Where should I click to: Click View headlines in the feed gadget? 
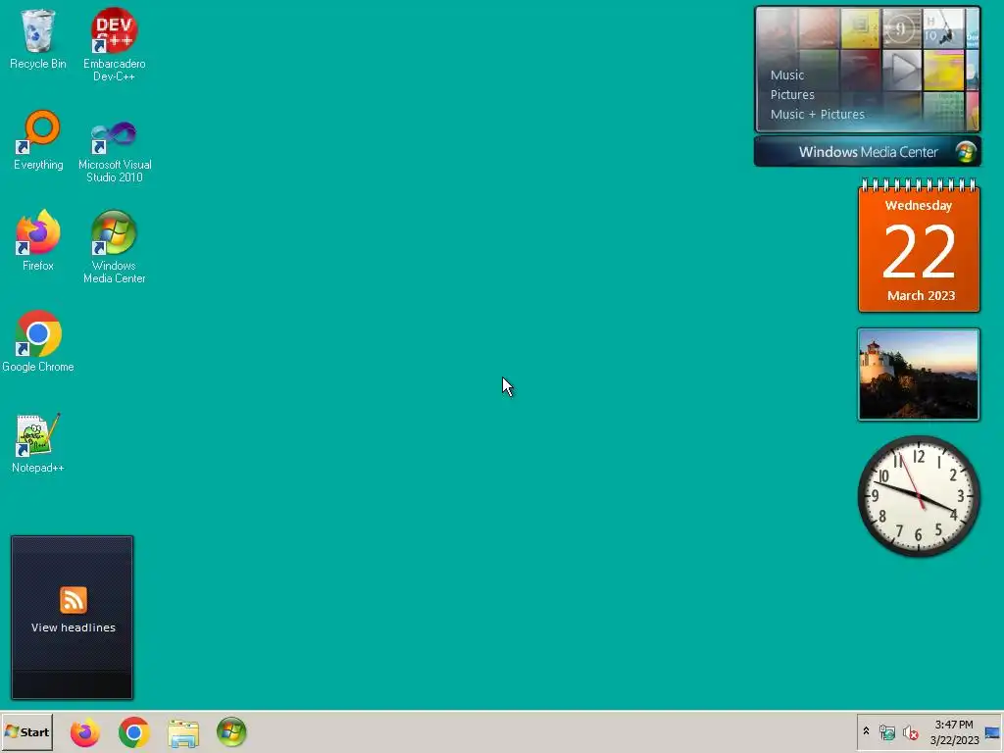[x=73, y=627]
